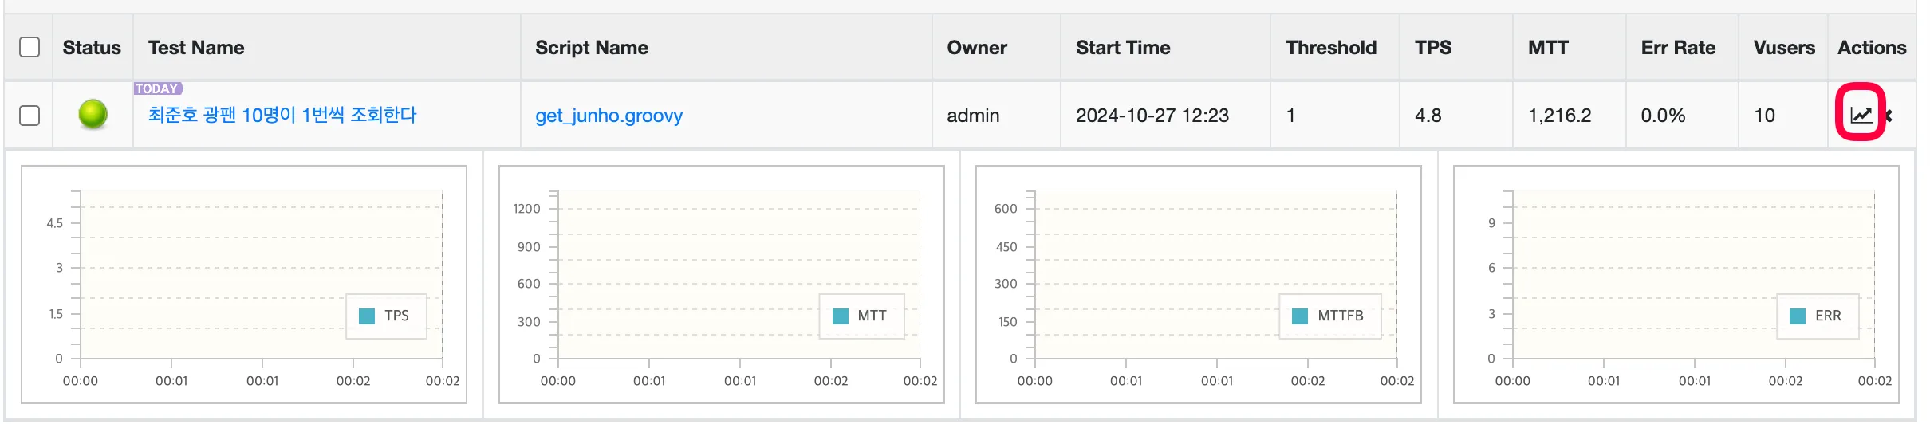Click the MTT legend color square
Image resolution: width=1930 pixels, height=424 pixels.
click(x=841, y=316)
